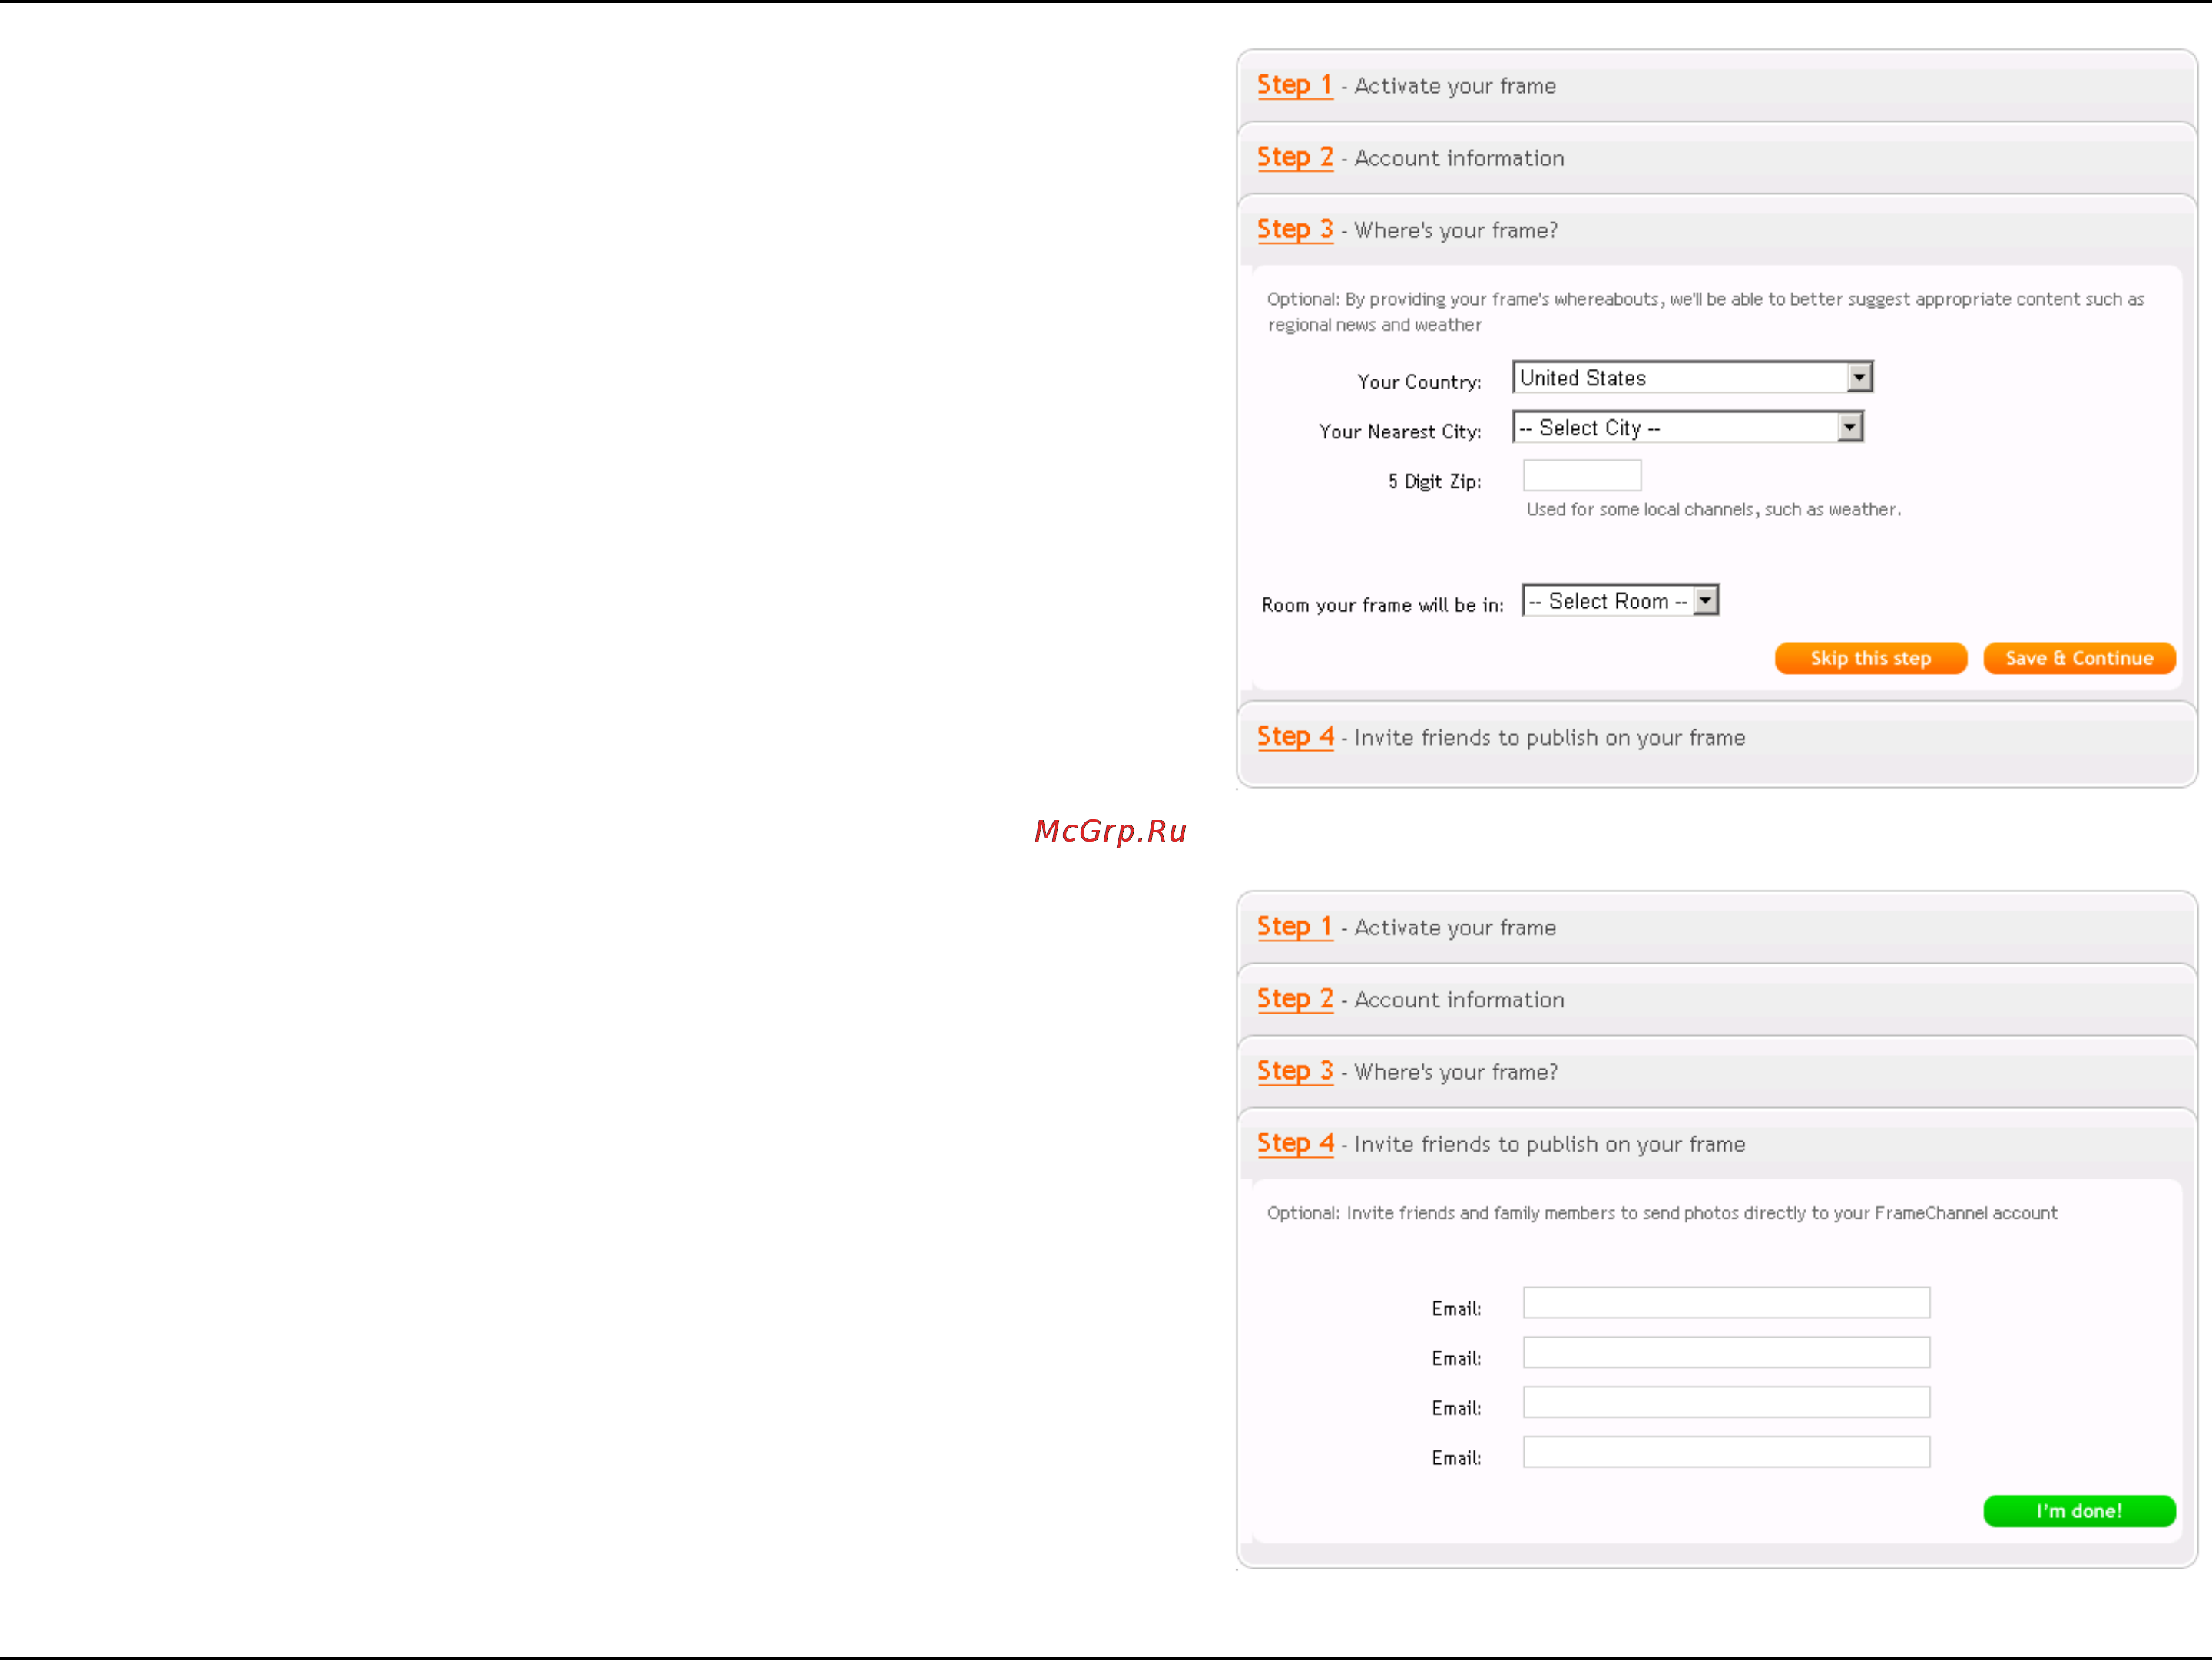Click the fourth Email input field

pyautogui.click(x=1726, y=1452)
